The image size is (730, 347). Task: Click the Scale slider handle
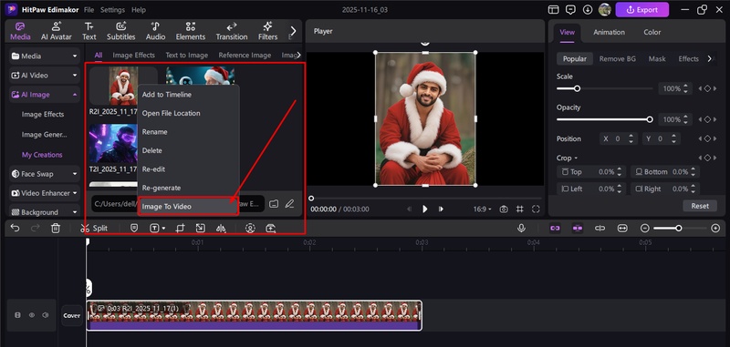click(x=577, y=88)
